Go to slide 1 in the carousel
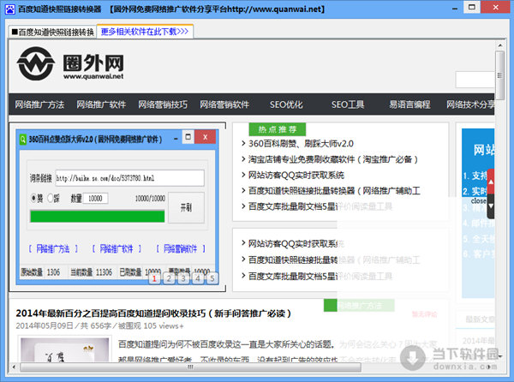 pyautogui.click(x=154, y=278)
